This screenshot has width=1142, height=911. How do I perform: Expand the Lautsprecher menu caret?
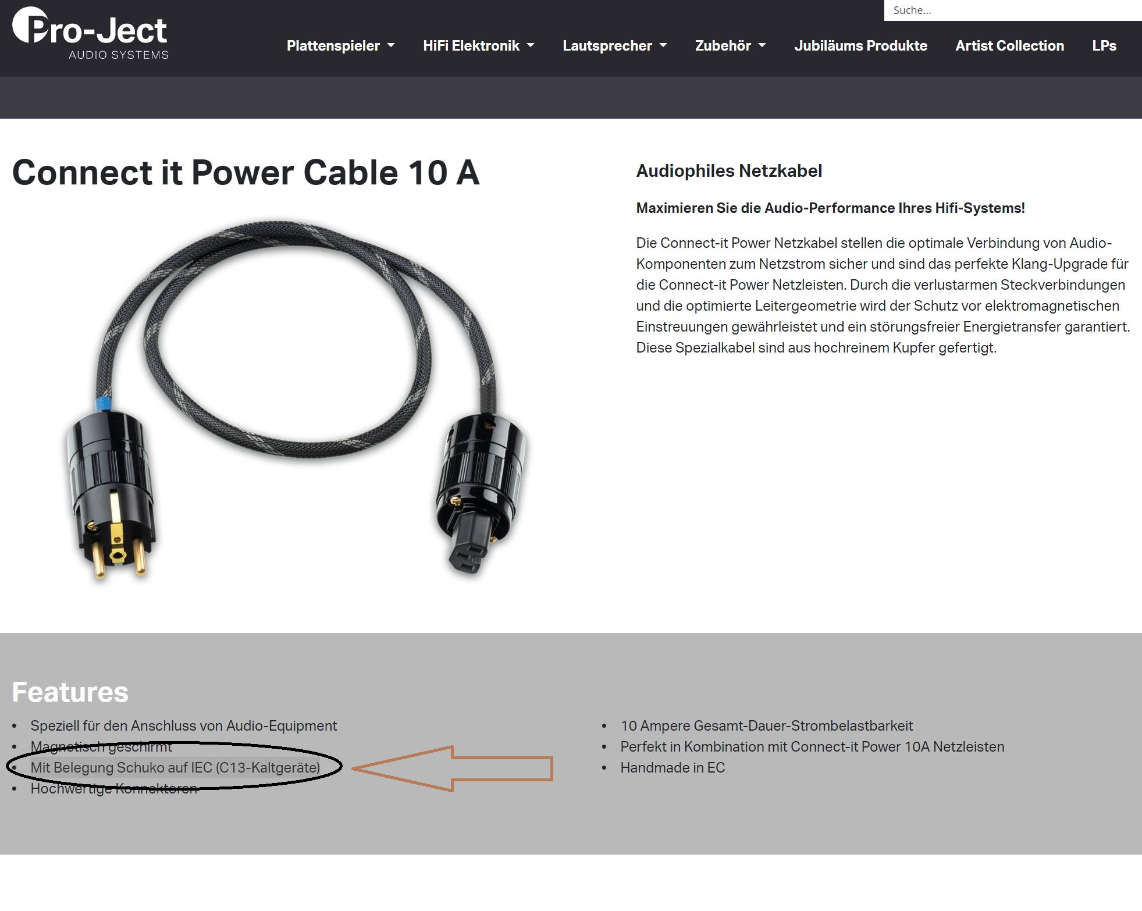click(663, 45)
